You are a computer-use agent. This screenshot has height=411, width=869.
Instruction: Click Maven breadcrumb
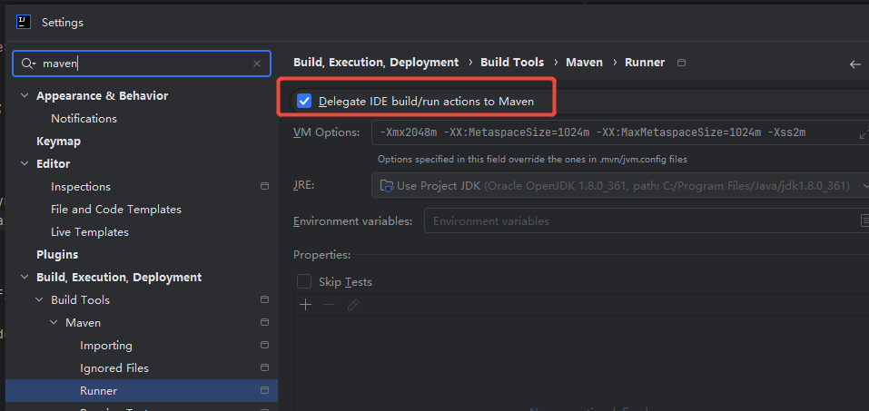pyautogui.click(x=584, y=63)
